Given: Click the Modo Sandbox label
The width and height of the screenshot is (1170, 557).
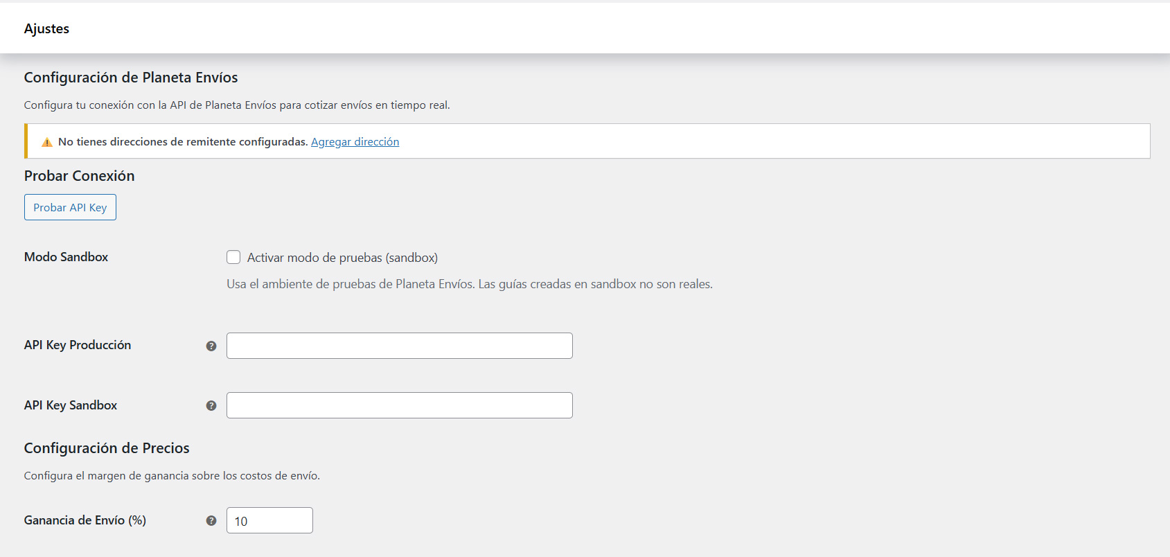Looking at the screenshot, I should coord(66,257).
